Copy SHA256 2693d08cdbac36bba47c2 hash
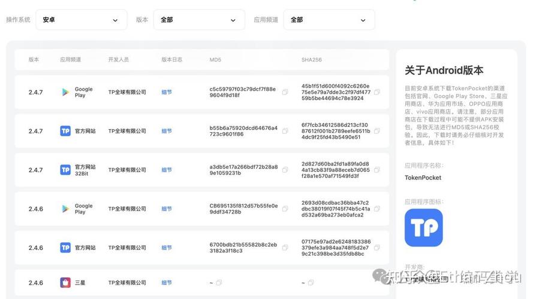This screenshot has width=536, height=299. click(377, 209)
